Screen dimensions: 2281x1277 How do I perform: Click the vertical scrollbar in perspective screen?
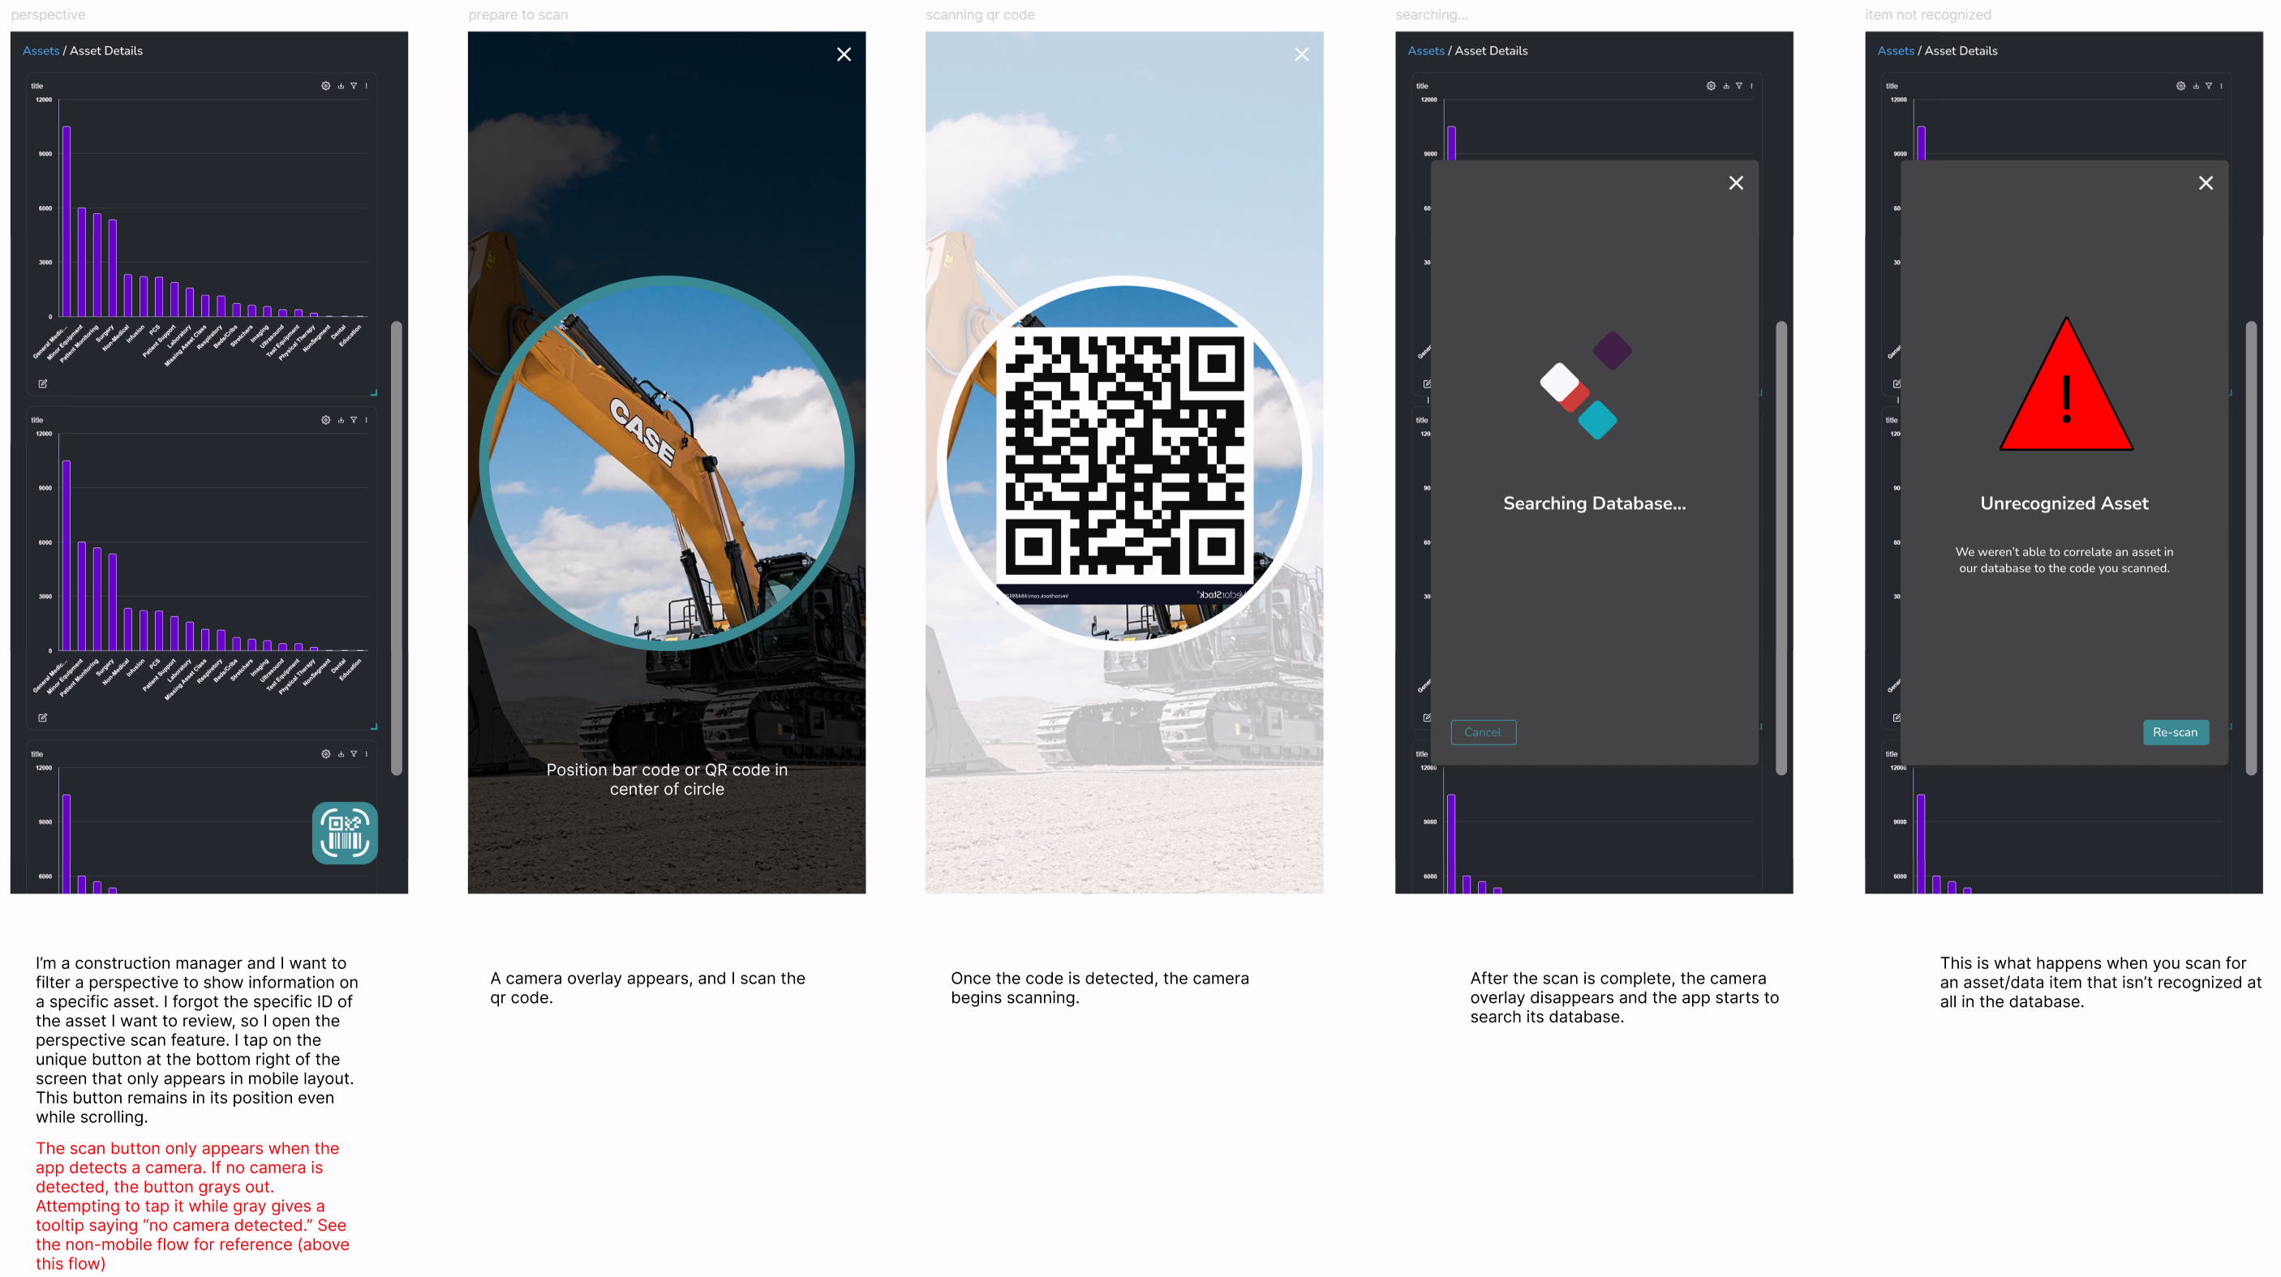coord(397,549)
